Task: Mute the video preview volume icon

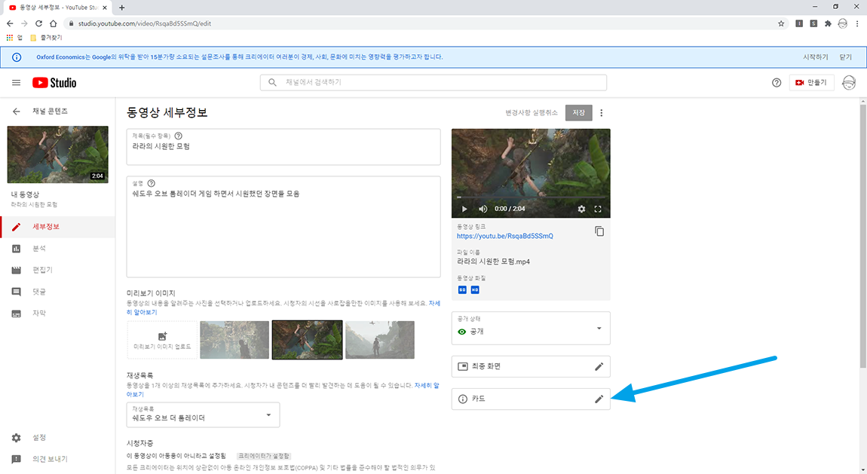Action: pos(483,209)
